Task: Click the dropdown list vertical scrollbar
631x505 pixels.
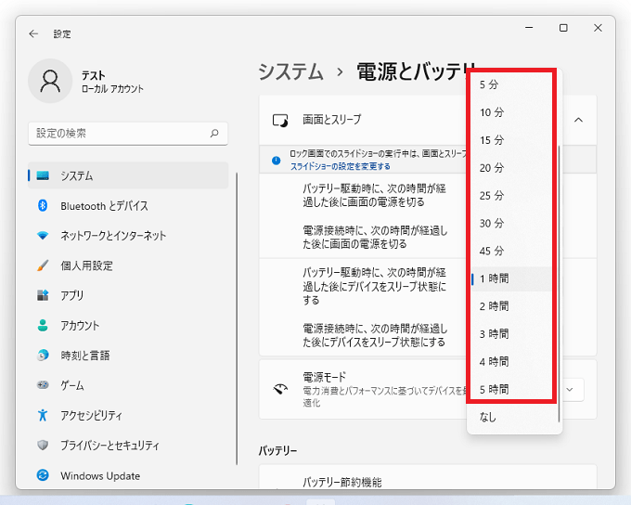Action: coord(559,284)
